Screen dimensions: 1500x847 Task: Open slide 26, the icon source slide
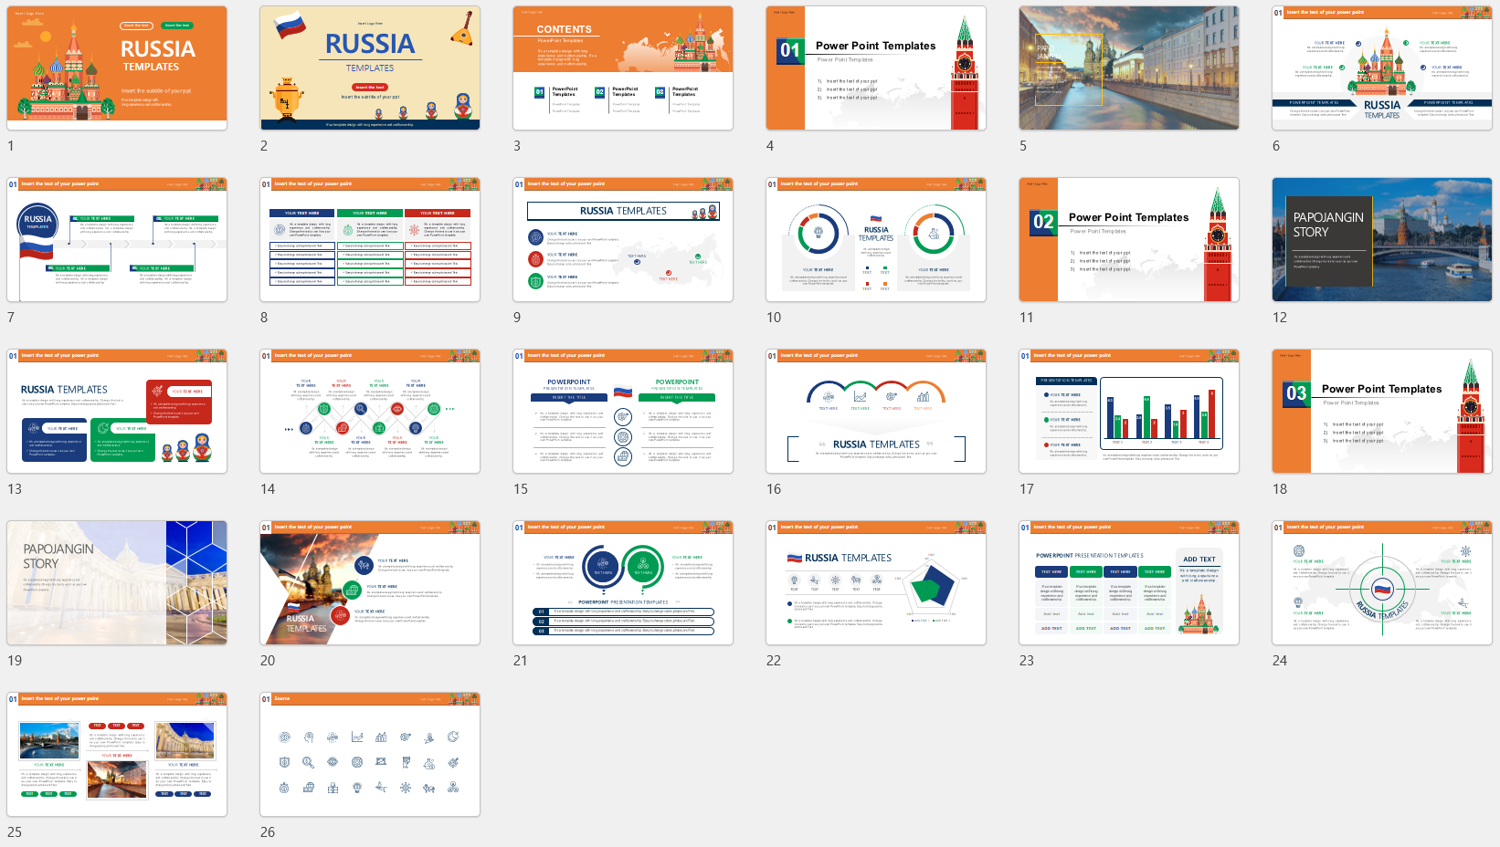pos(370,755)
